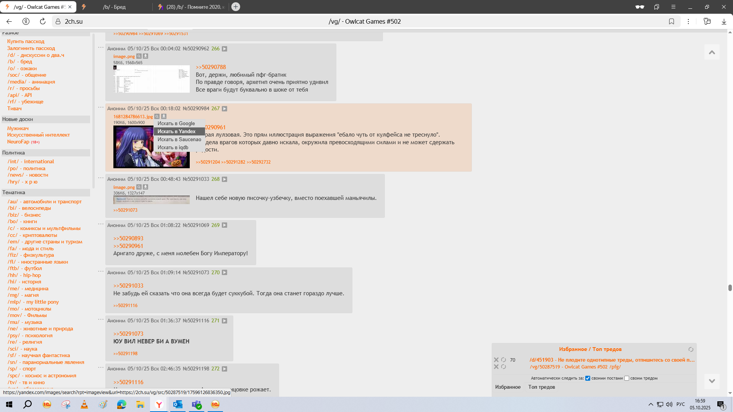
Task: Enable 'своим тредом' auto-follow checkbox
Action: [626, 378]
